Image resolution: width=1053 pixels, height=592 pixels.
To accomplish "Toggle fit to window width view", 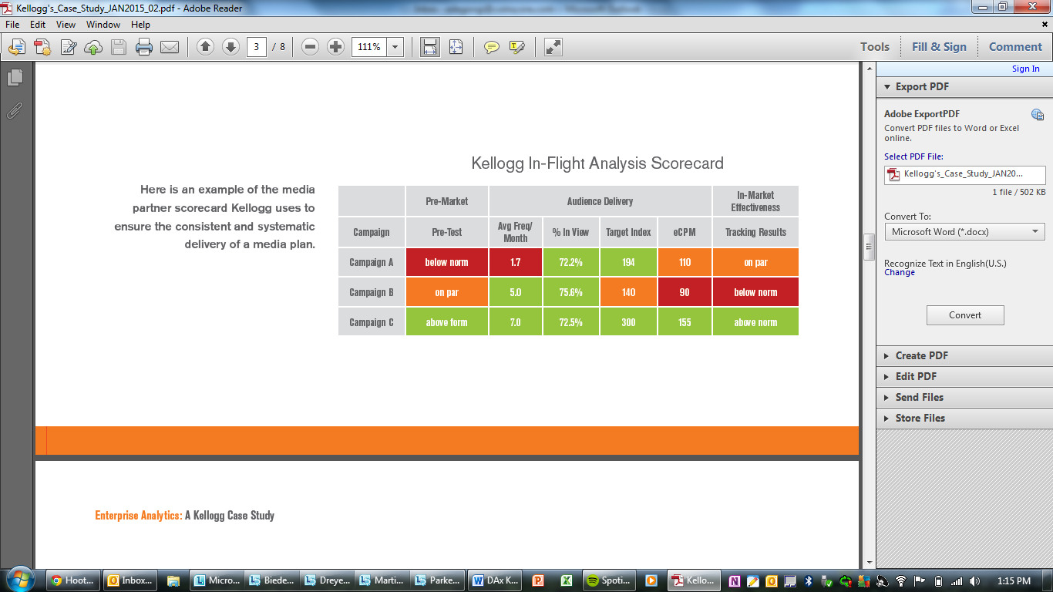I will point(430,47).
